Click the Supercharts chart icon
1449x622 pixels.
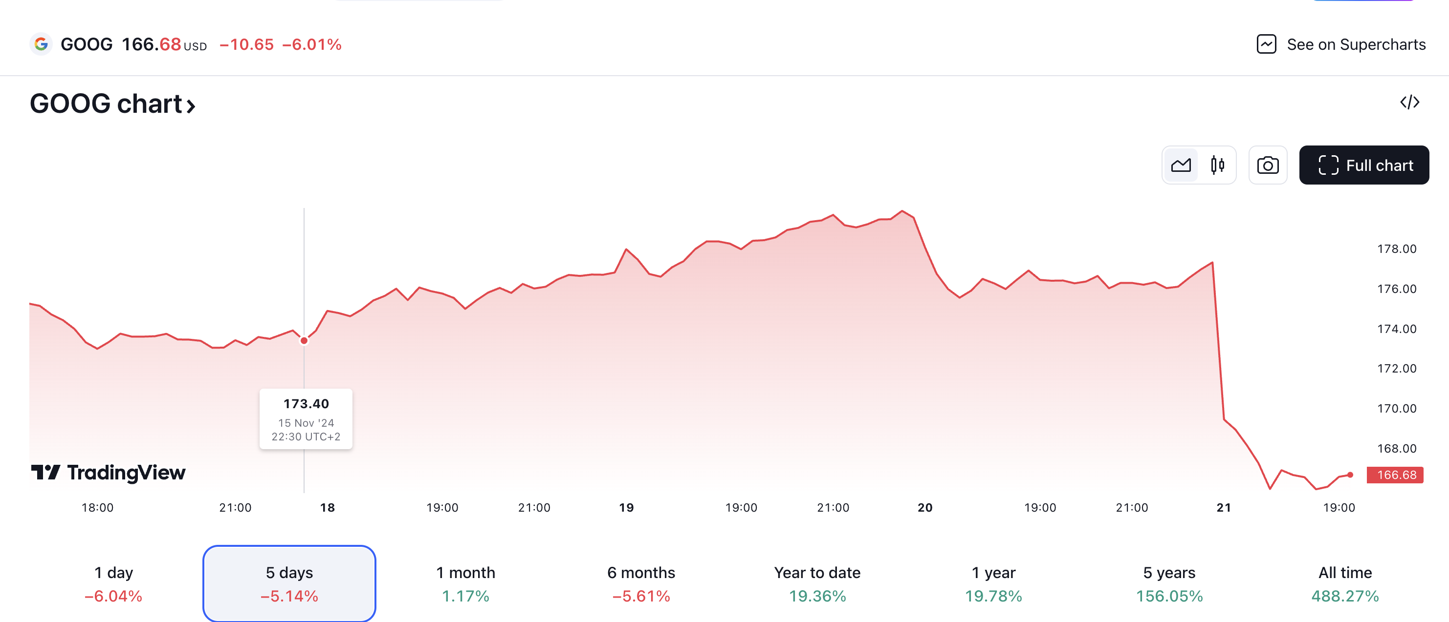point(1266,44)
